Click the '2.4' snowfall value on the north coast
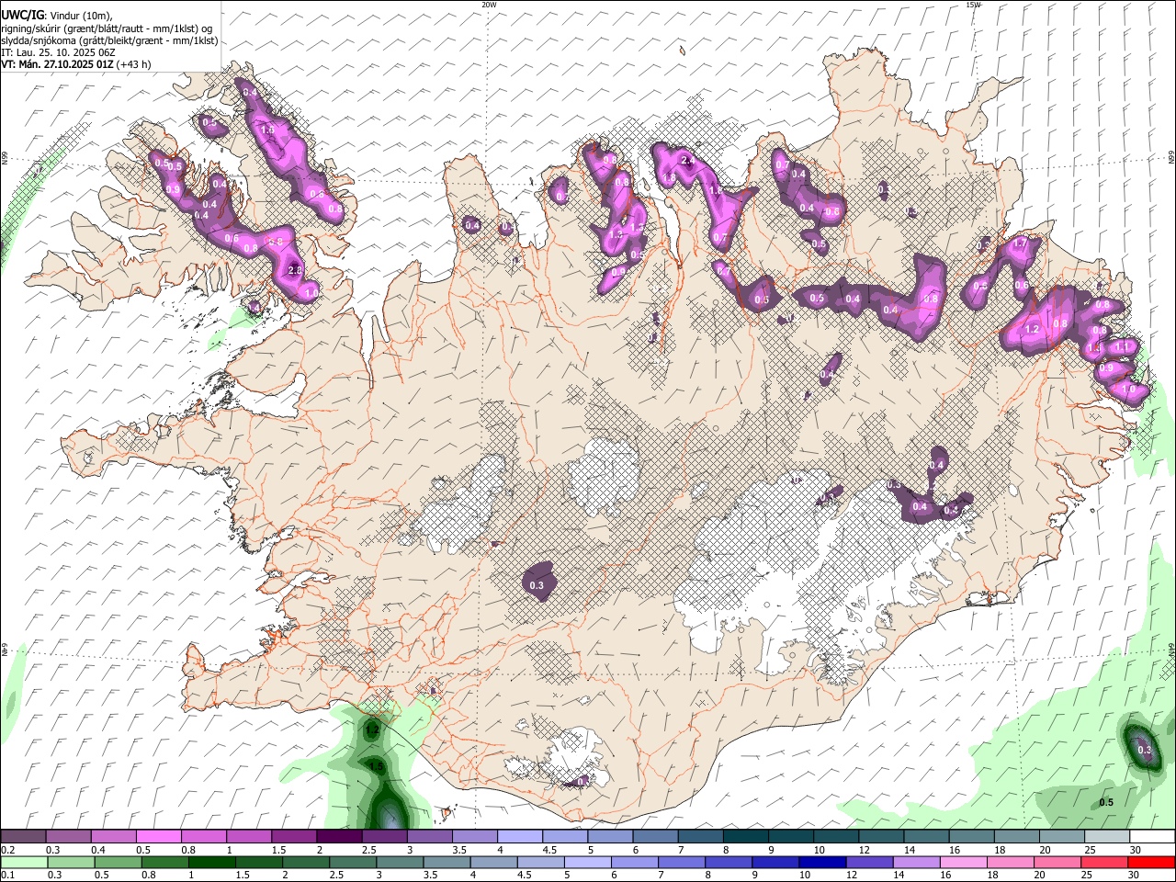This screenshot has height=882, width=1176. pos(686,162)
